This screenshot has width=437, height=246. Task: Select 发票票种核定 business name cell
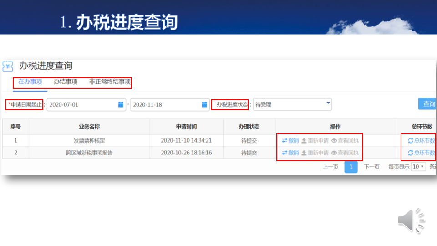pos(89,141)
